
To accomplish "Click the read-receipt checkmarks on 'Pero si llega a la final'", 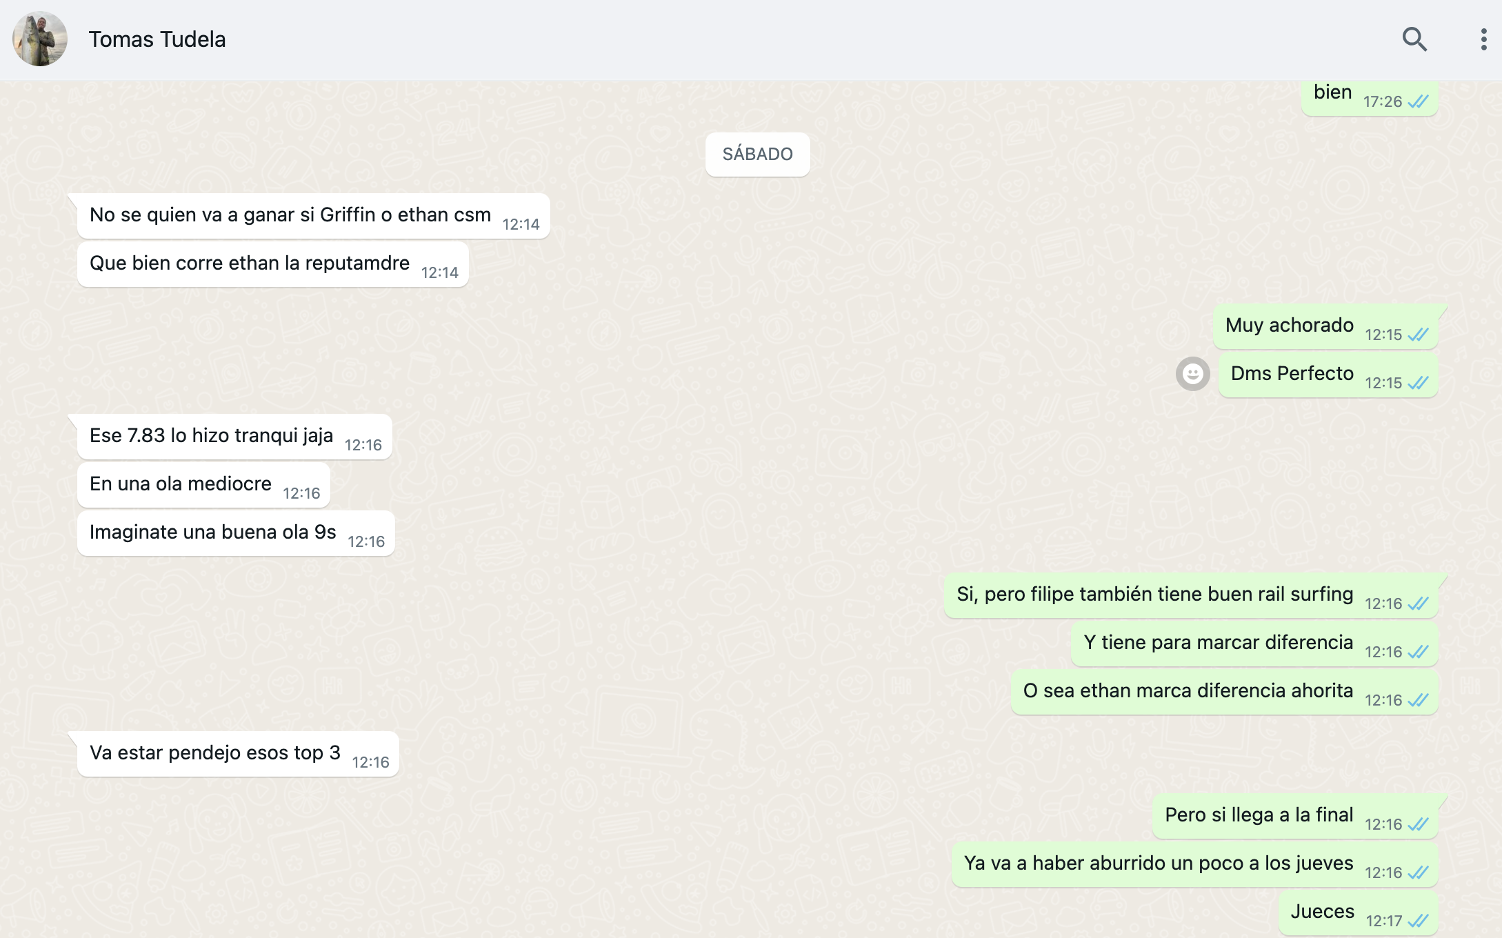I will click(x=1419, y=825).
